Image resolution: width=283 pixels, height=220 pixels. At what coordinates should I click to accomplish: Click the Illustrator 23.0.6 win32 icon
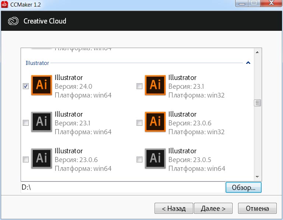(x=155, y=122)
